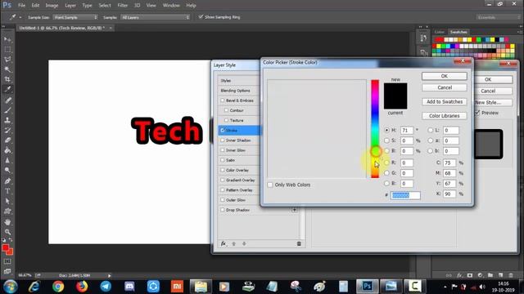Click OK in the Color Picker
This screenshot has height=294, width=524.
(x=444, y=76)
